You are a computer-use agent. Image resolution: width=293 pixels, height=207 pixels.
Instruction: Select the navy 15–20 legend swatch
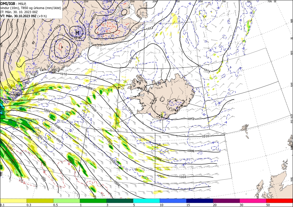[x=200, y=201]
